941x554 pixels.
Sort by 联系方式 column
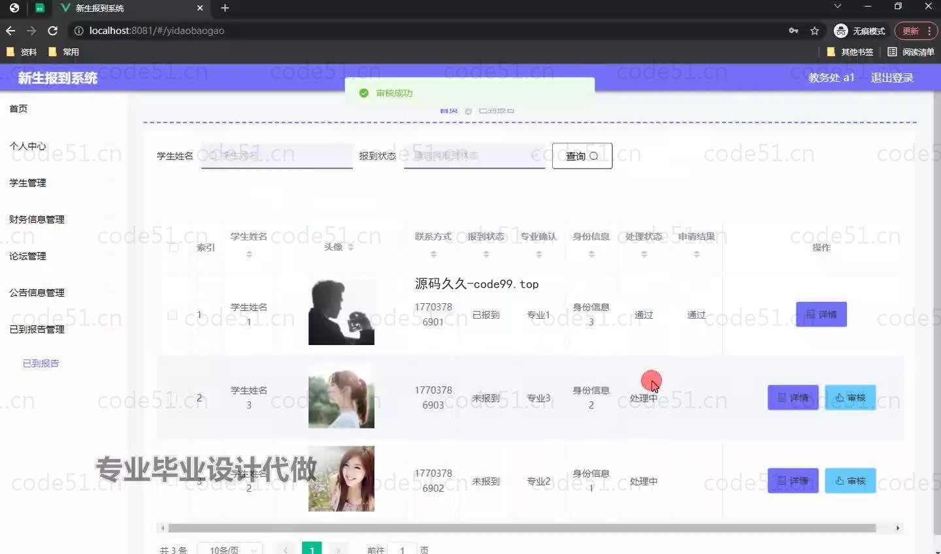click(x=433, y=254)
